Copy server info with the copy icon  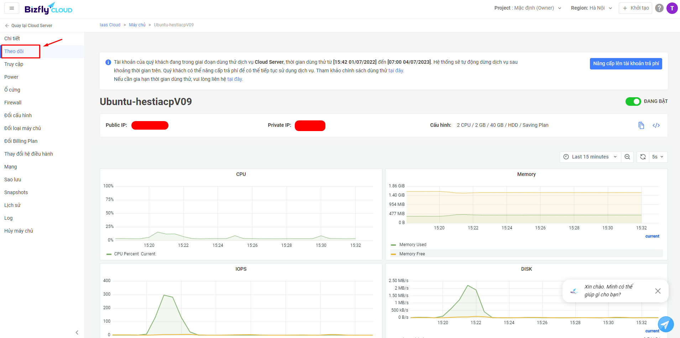[641, 125]
